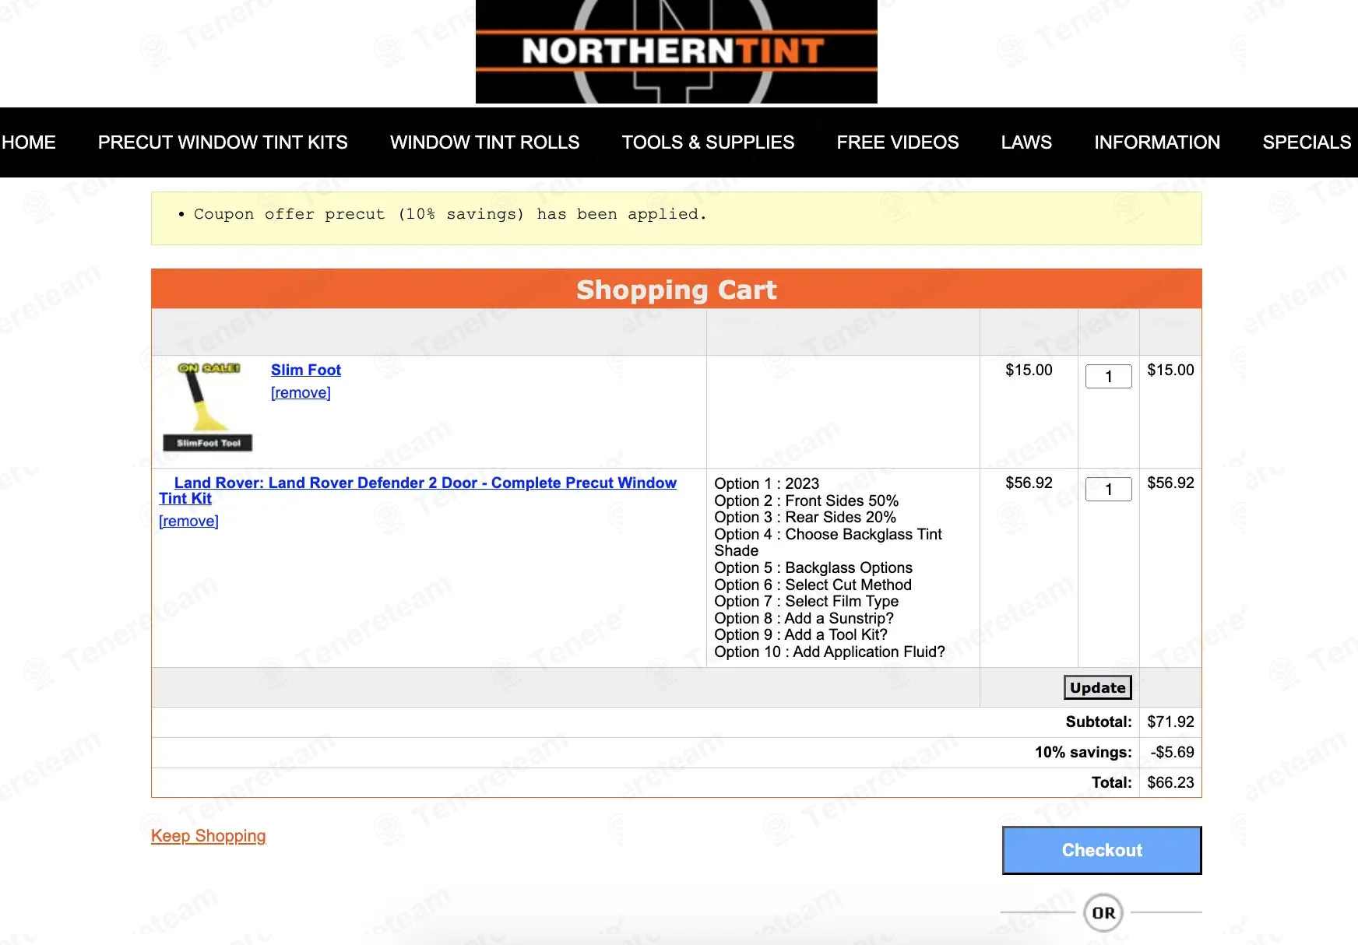This screenshot has width=1358, height=945.
Task: Open the Land Rover Defender tint kit link
Action: pos(424,483)
